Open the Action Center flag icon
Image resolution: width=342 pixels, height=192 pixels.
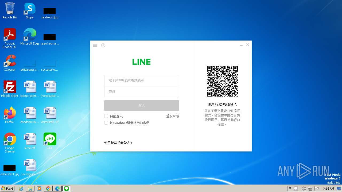tap(317, 189)
